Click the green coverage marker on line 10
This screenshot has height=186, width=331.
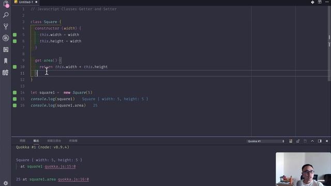(15, 67)
